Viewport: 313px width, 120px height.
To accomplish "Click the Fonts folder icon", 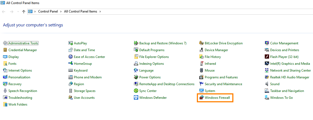I will click(5, 64).
